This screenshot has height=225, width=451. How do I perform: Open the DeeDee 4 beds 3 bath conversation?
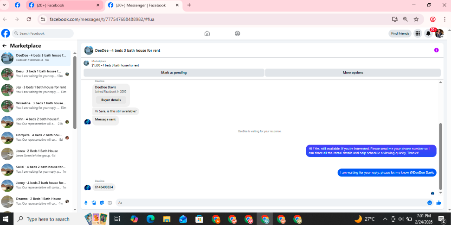pos(35,58)
